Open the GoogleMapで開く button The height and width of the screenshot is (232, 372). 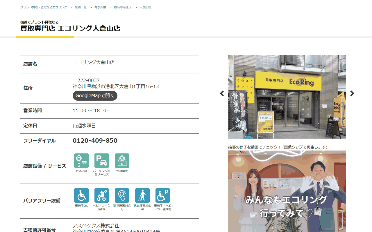(95, 96)
